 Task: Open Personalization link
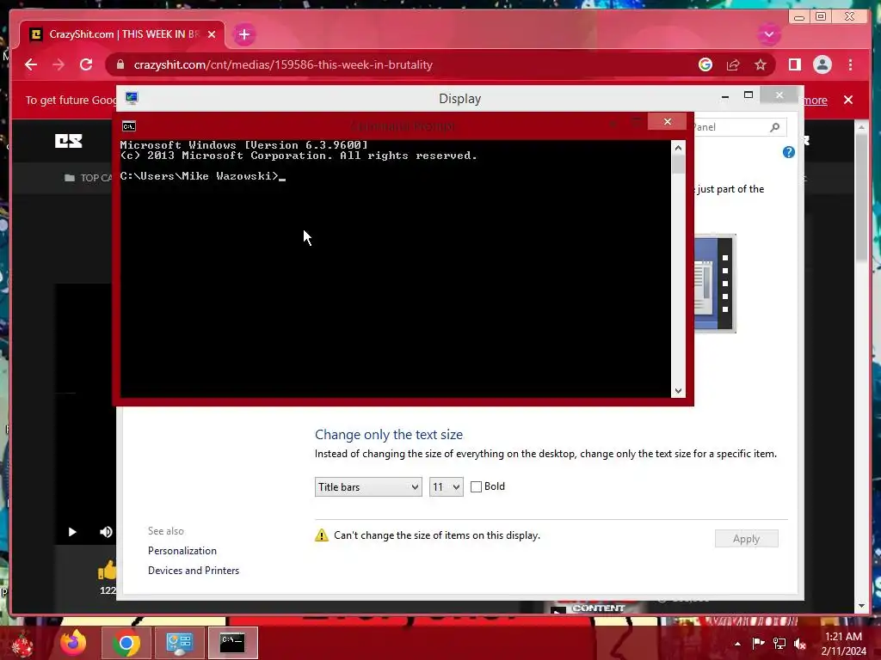pyautogui.click(x=182, y=551)
